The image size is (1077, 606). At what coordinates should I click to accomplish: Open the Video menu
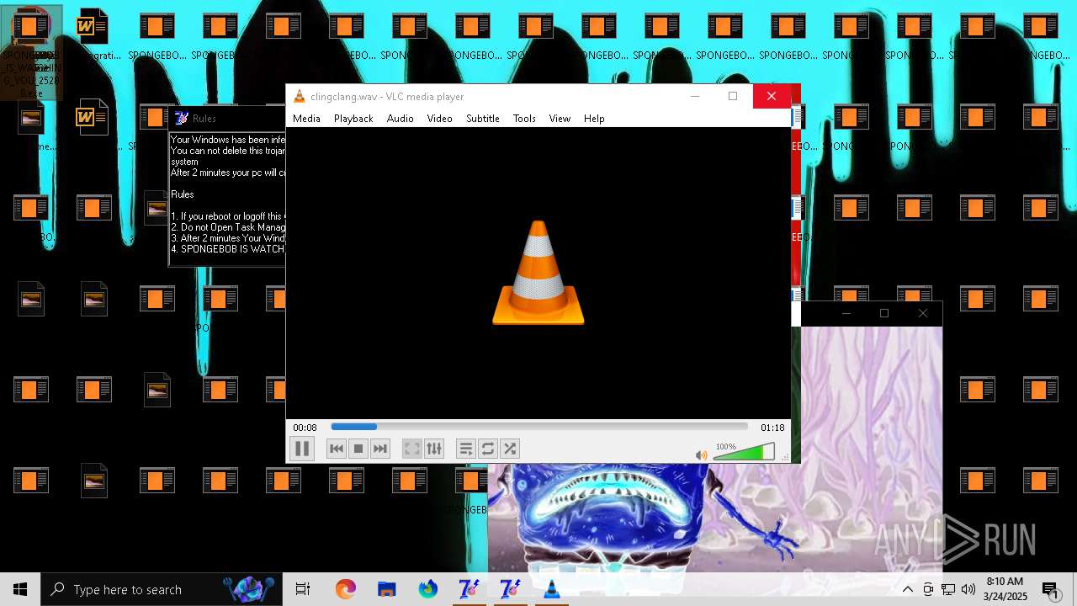[439, 119]
